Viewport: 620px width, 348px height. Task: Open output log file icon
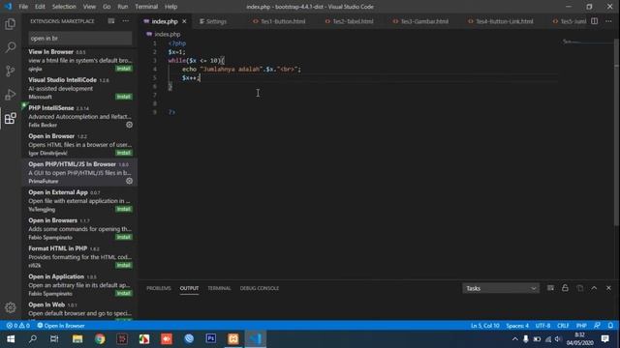579,288
